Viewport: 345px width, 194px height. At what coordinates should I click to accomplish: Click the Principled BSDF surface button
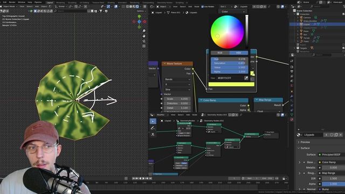coord(332,155)
